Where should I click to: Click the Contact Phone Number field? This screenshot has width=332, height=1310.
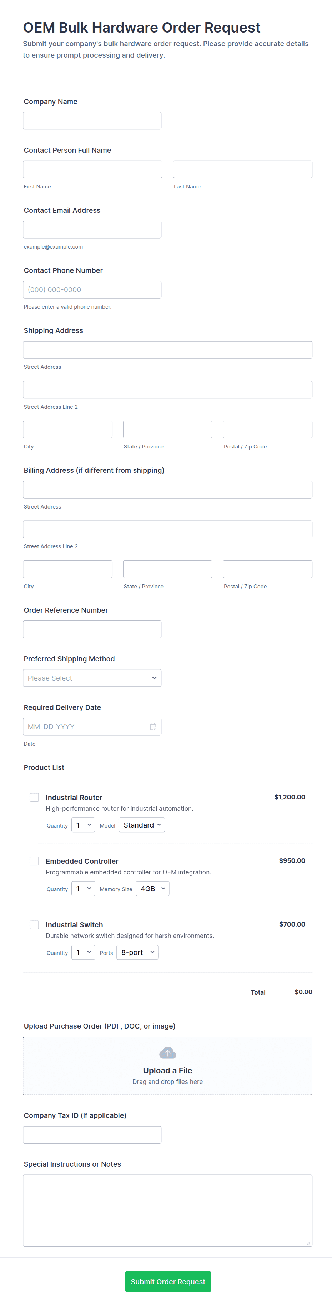click(x=92, y=290)
